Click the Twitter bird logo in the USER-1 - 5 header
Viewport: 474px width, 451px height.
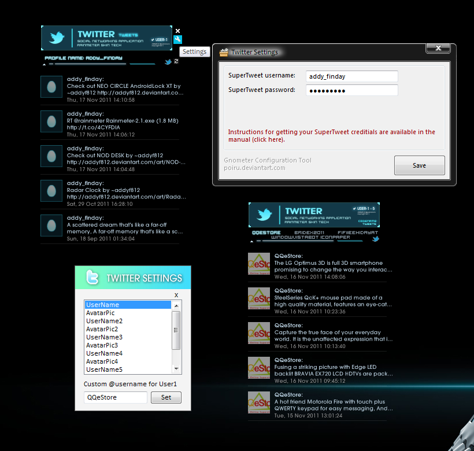tap(265, 215)
